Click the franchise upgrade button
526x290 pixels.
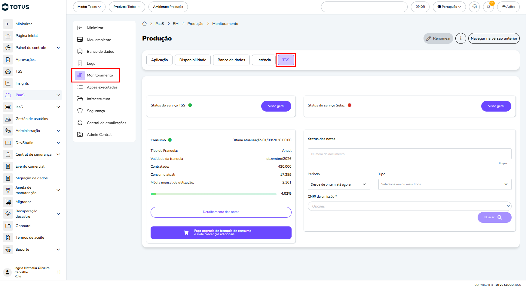[x=221, y=233]
